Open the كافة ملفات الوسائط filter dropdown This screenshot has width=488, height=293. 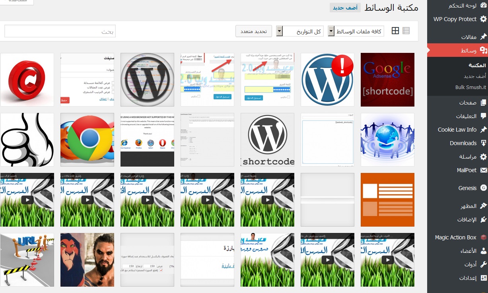pos(356,31)
